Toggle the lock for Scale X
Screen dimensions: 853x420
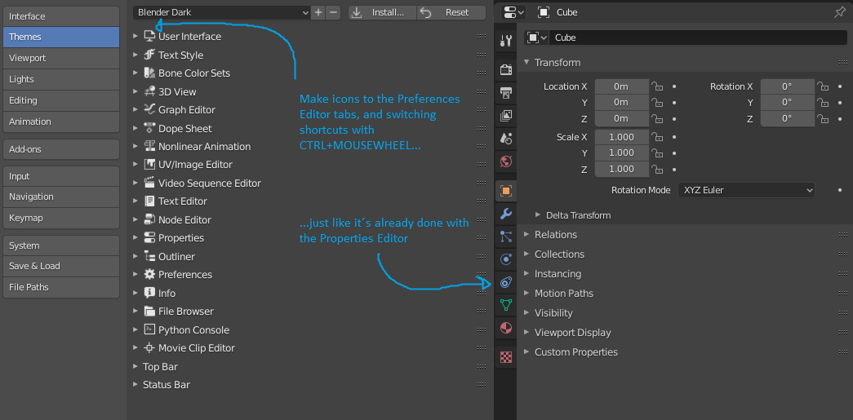658,137
